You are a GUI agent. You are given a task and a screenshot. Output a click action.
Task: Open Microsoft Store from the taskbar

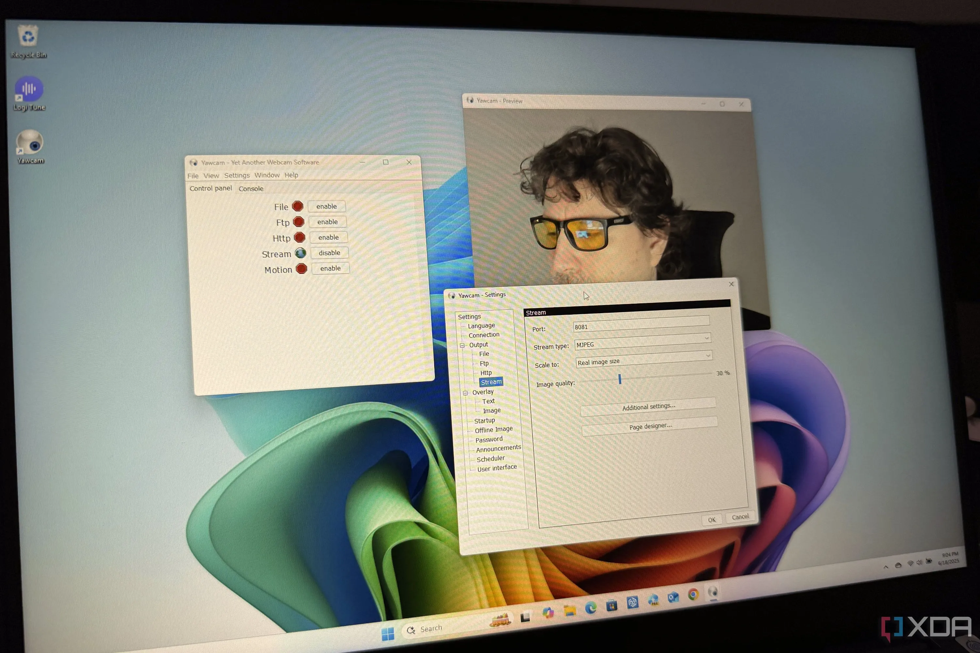point(611,606)
